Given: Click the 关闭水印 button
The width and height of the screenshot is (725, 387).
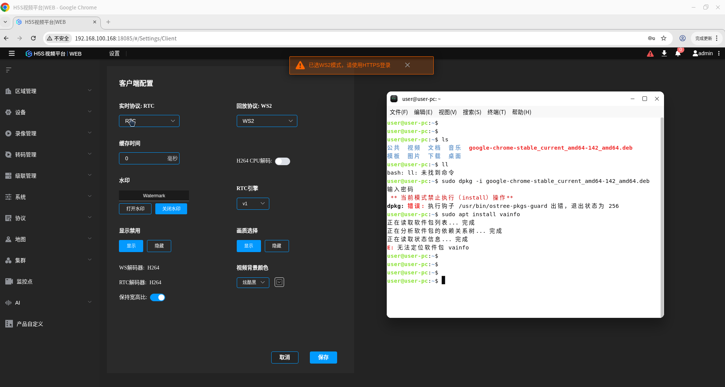Looking at the screenshot, I should click(171, 209).
